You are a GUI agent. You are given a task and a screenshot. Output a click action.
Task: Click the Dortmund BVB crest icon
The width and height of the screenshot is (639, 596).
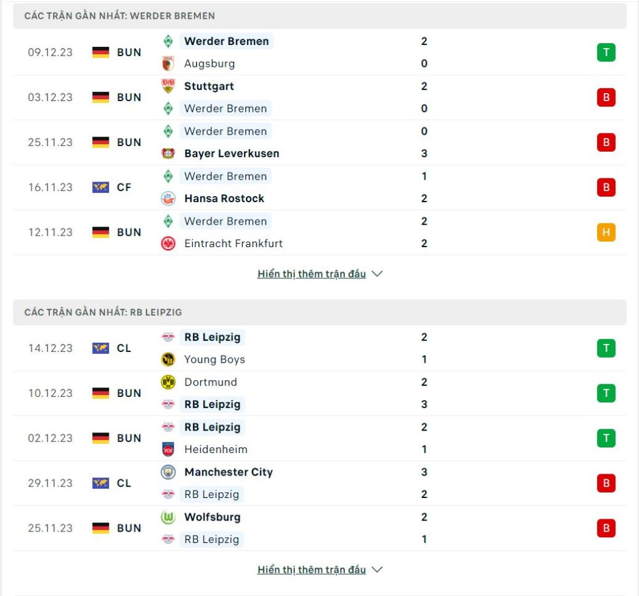(x=168, y=382)
